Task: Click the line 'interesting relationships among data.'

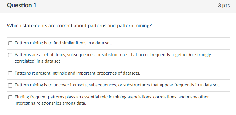Action: click(x=50, y=103)
